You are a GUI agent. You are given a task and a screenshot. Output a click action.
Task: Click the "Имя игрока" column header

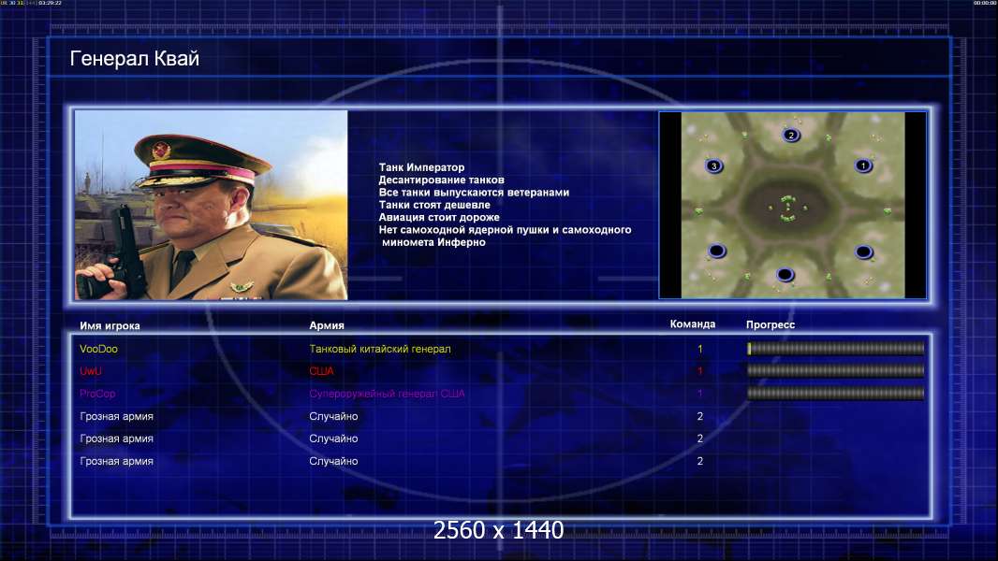[110, 325]
